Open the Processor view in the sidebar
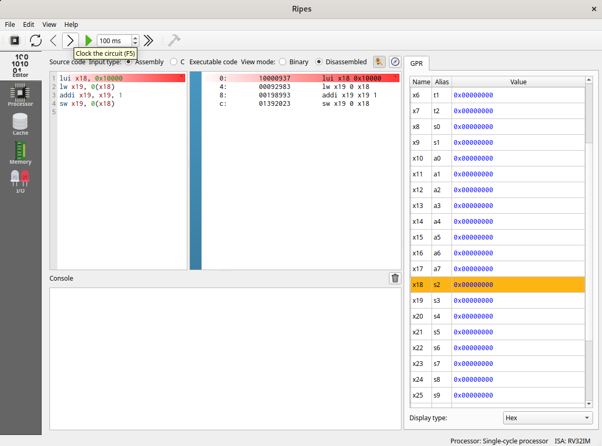 click(21, 95)
